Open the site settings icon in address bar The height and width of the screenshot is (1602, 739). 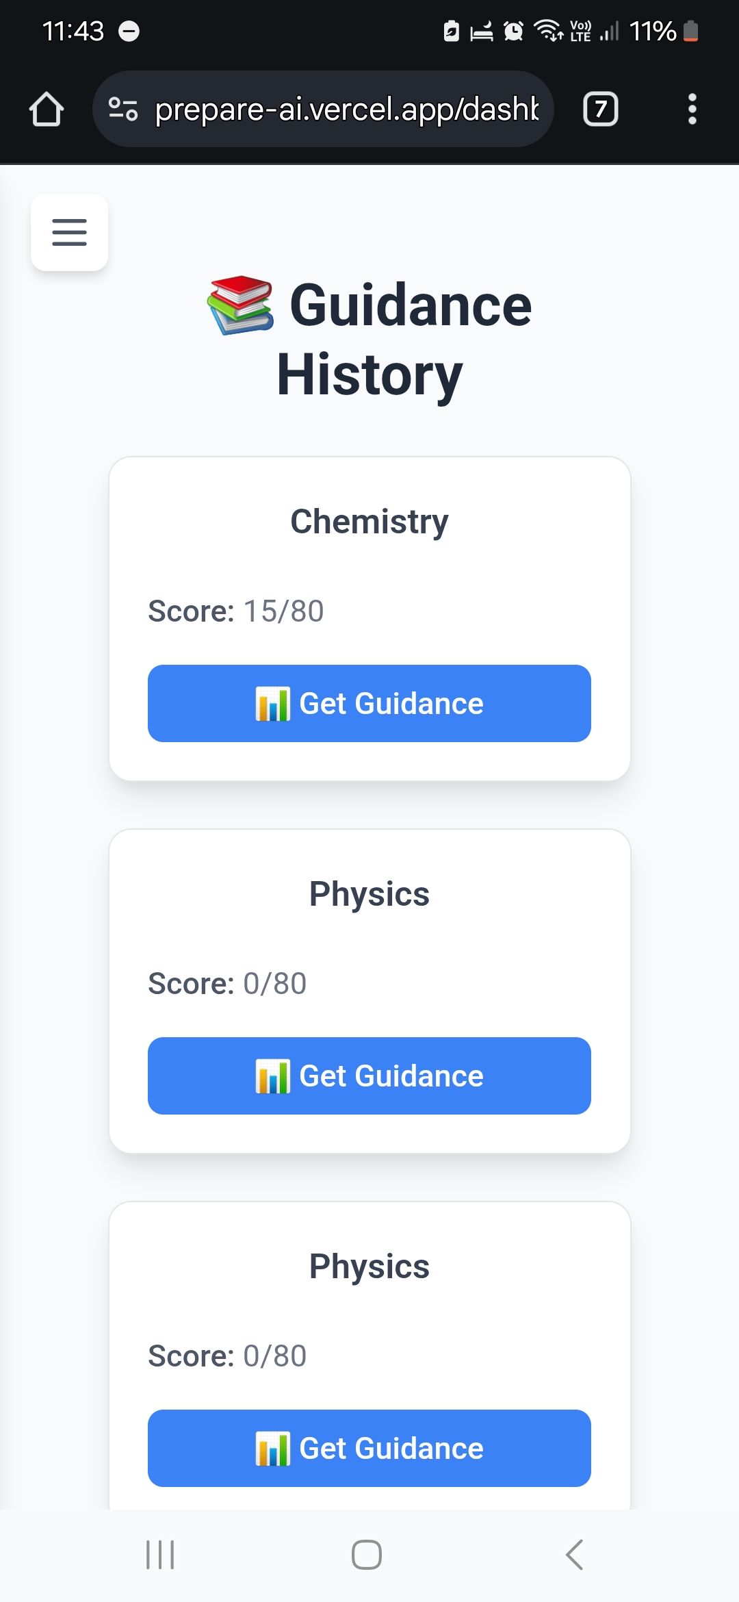pyautogui.click(x=123, y=109)
